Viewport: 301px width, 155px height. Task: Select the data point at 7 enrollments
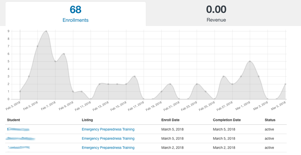37,46
